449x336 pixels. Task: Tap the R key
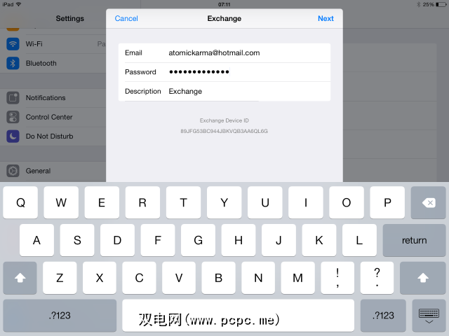(142, 202)
